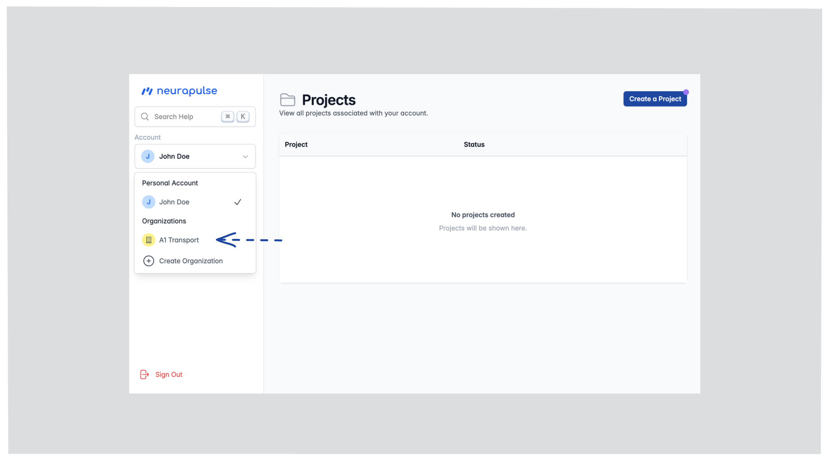
Task: Select John Doe personal account
Action: [174, 202]
